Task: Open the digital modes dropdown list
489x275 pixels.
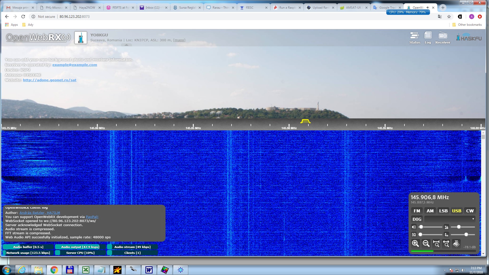Action: click(450, 219)
